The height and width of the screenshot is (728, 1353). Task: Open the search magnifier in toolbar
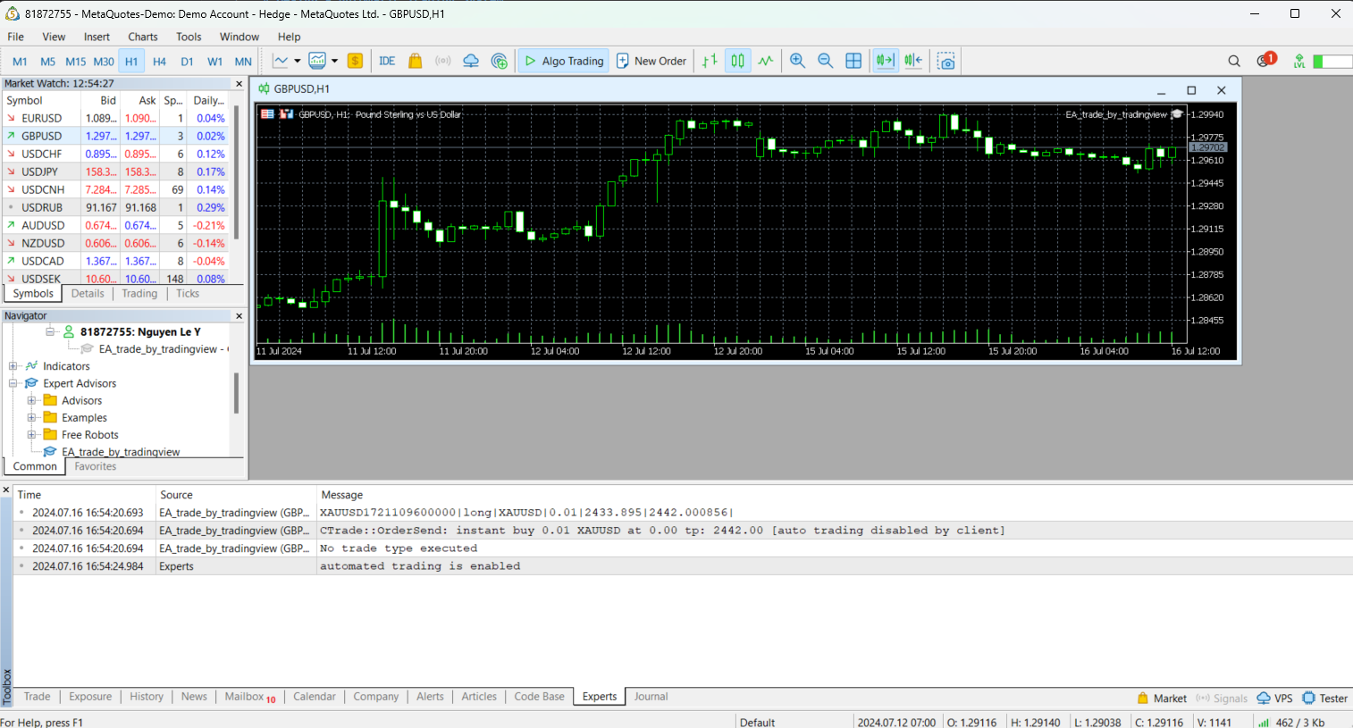pos(1234,61)
